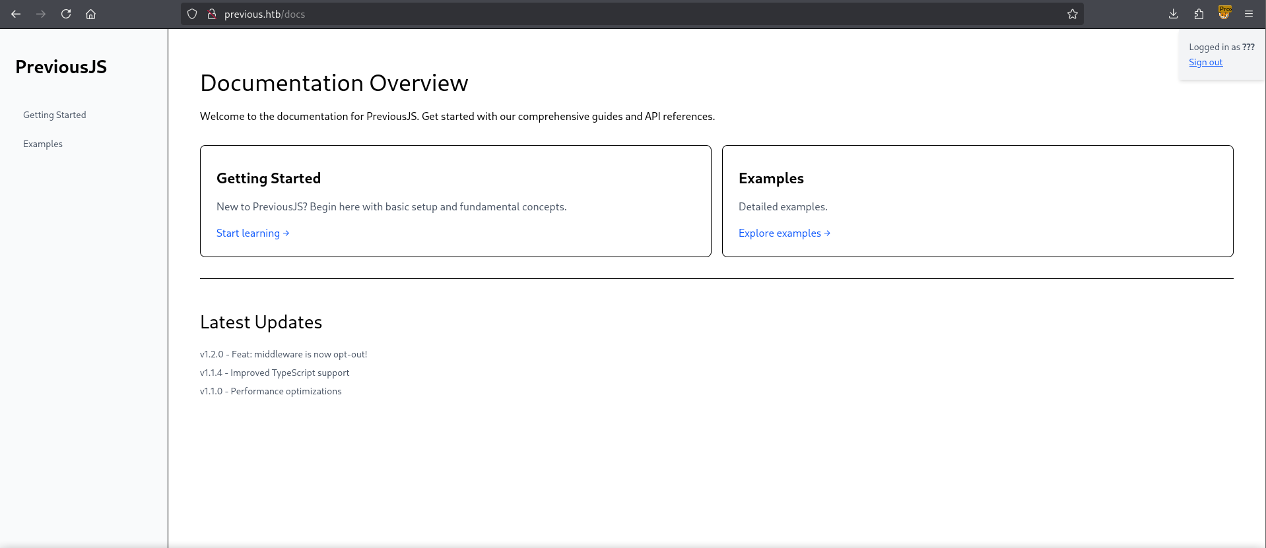Follow the Explore examples link
Screen dimensions: 1266x548
pos(784,233)
